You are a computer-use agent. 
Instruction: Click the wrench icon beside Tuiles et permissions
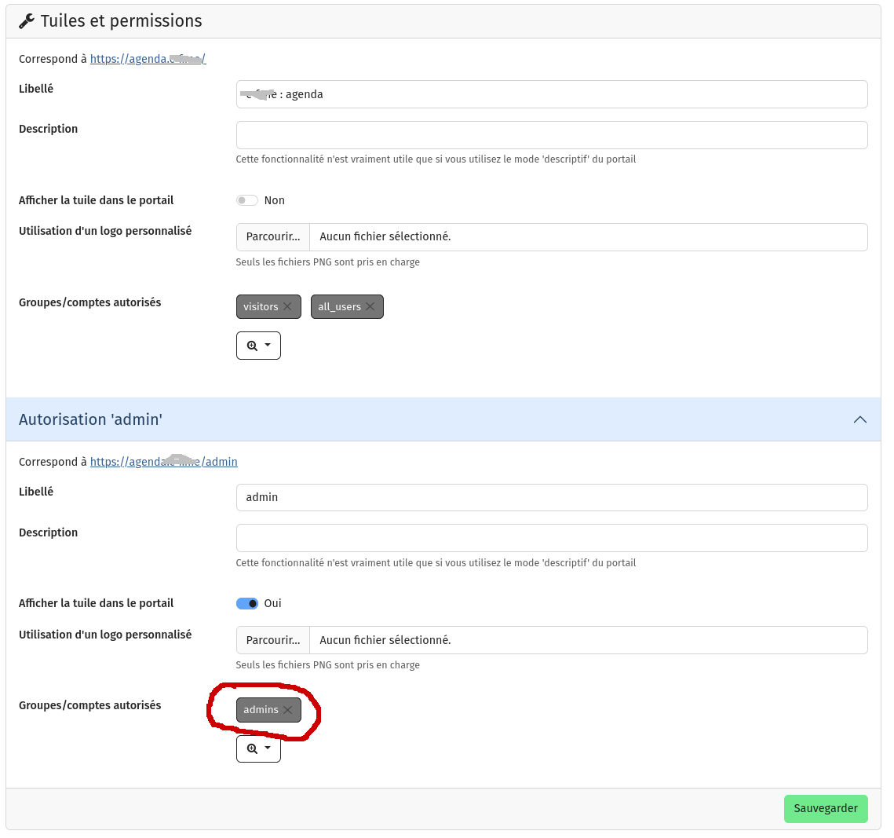pos(27,21)
